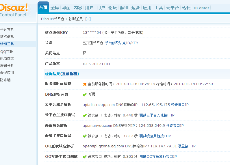
Task: Open the 内容 tab
Action: 78,8
